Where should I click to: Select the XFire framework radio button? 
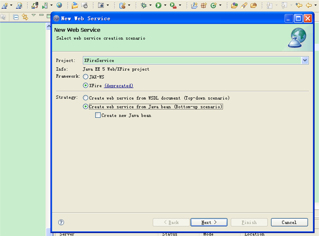[x=86, y=86]
